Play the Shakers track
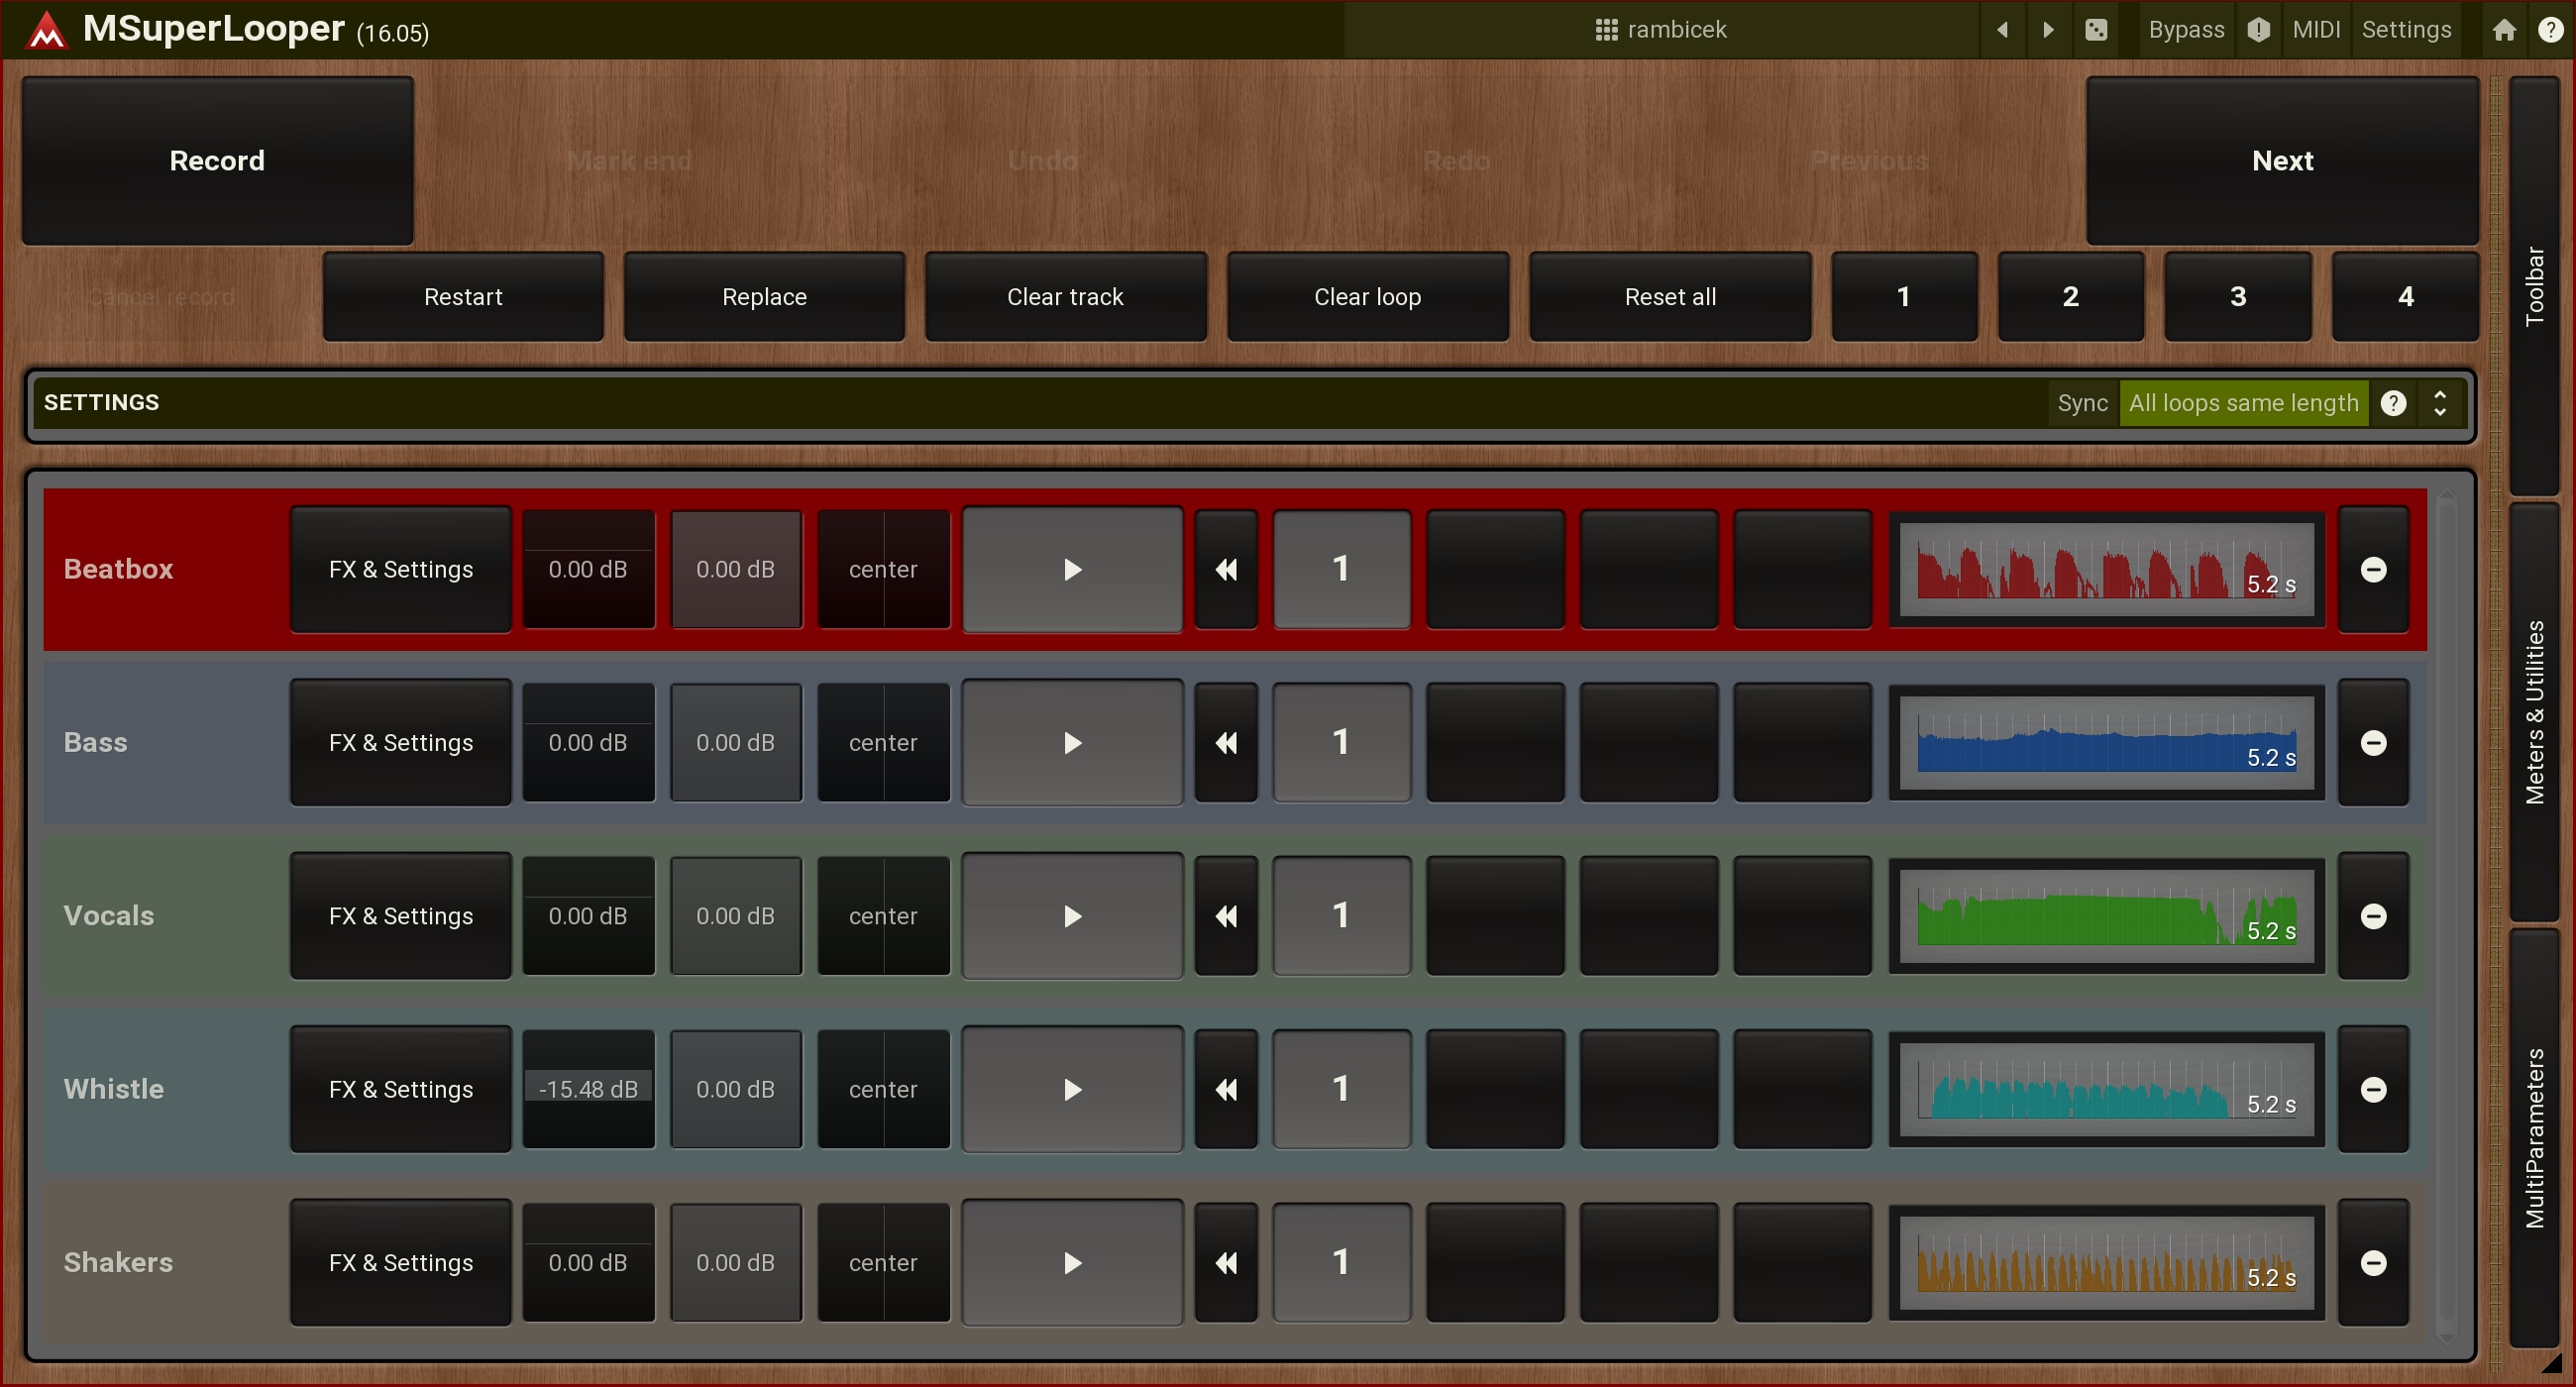2576x1387 pixels. 1072,1263
